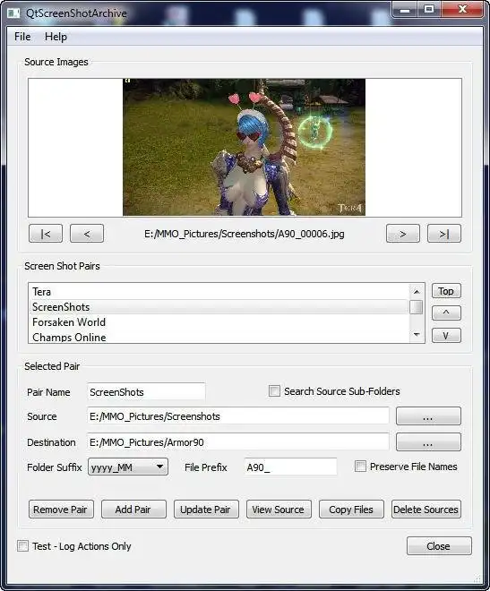Click the screenshot preview image
Image resolution: width=490 pixels, height=591 pixels.
(244, 147)
